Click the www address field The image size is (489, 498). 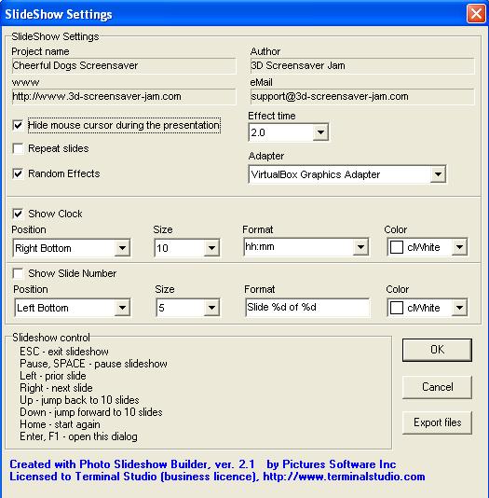point(124,97)
